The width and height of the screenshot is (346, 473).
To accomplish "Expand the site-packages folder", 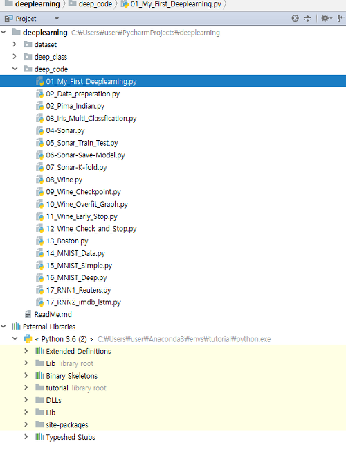I will pyautogui.click(x=26, y=424).
